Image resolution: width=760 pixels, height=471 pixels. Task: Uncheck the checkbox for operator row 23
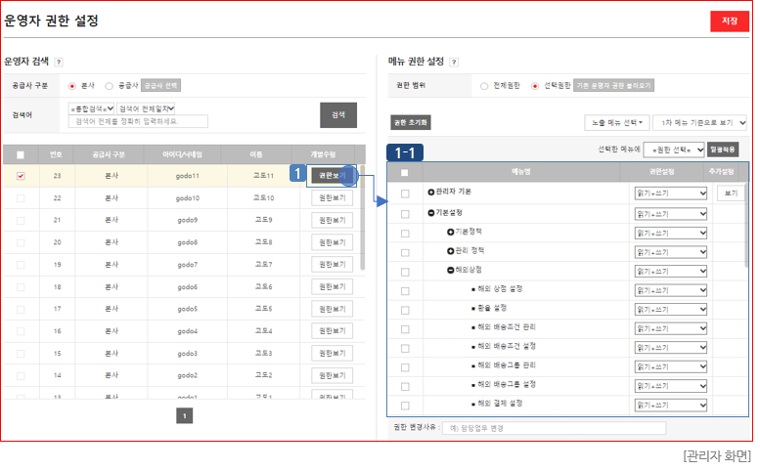click(21, 176)
